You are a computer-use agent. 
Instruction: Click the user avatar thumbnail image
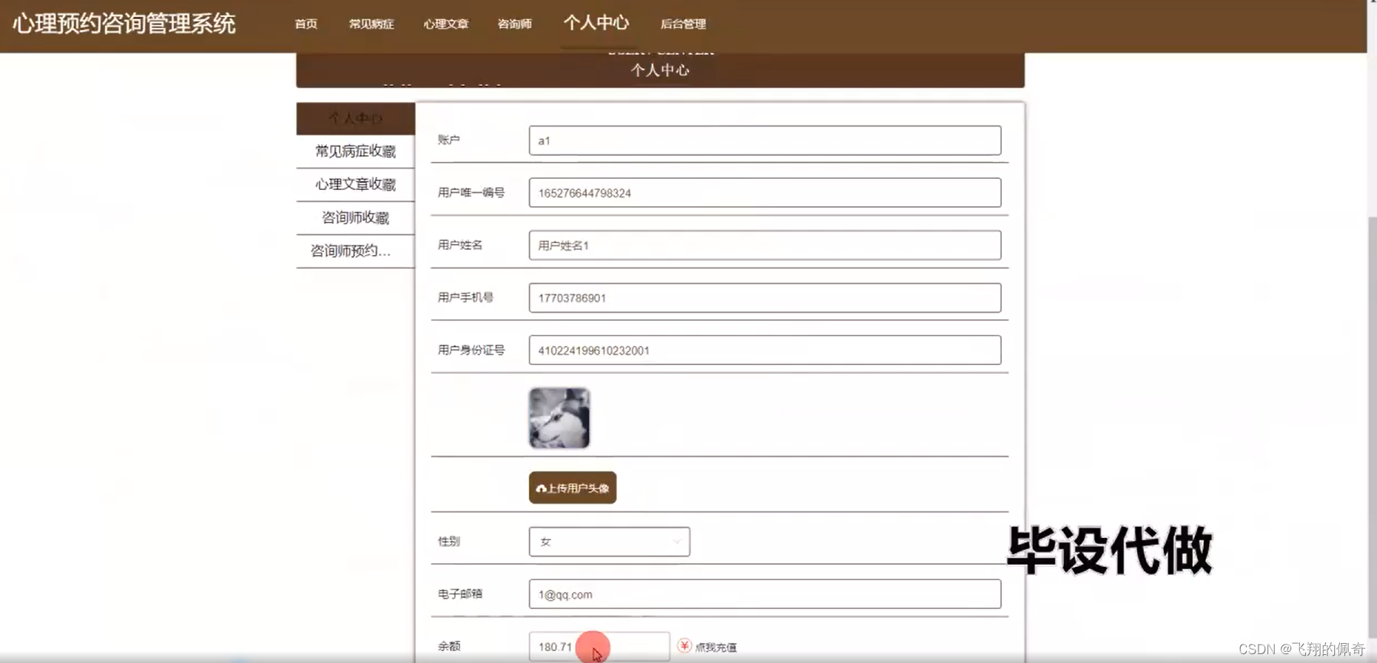pyautogui.click(x=559, y=418)
